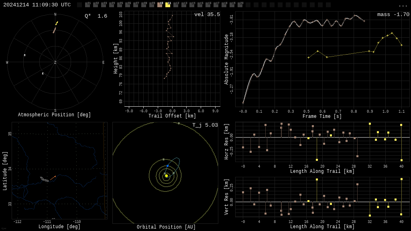Toggle the yellow station 11 square
The width and height of the screenshot is (411, 231).
[x=168, y=5]
